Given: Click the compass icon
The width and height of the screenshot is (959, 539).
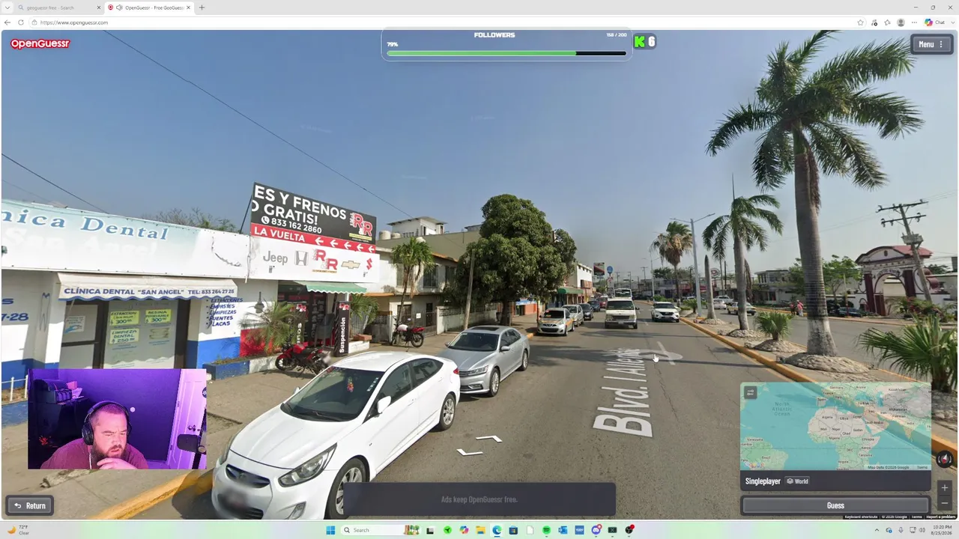Looking at the screenshot, I should (945, 459).
